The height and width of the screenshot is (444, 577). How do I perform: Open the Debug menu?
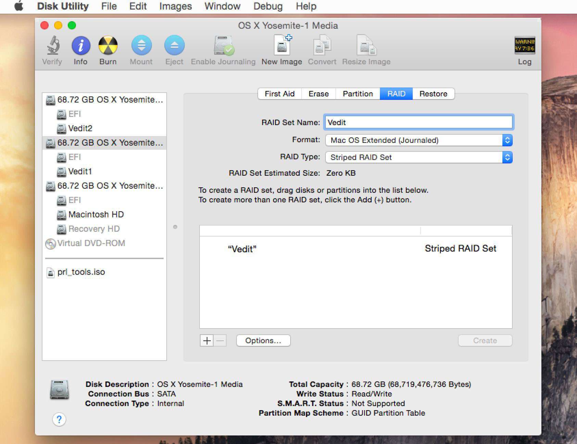click(x=268, y=6)
